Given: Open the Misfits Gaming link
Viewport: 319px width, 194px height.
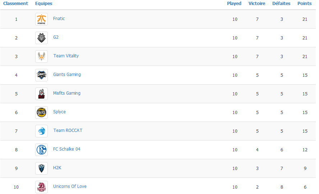Looking at the screenshot, I should [x=67, y=93].
